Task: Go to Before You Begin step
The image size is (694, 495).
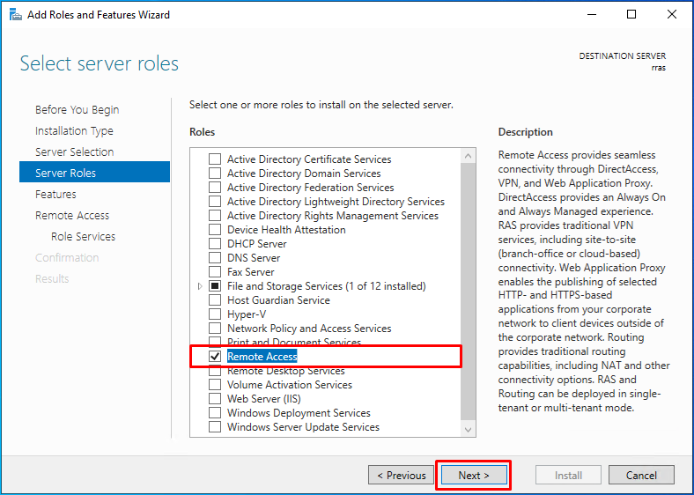Action: (x=77, y=110)
